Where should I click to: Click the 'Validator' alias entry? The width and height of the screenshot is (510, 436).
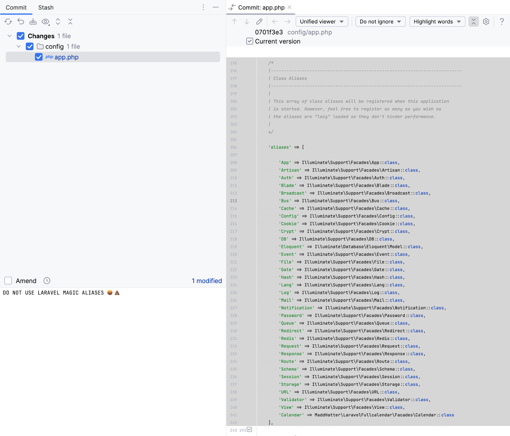point(354,400)
